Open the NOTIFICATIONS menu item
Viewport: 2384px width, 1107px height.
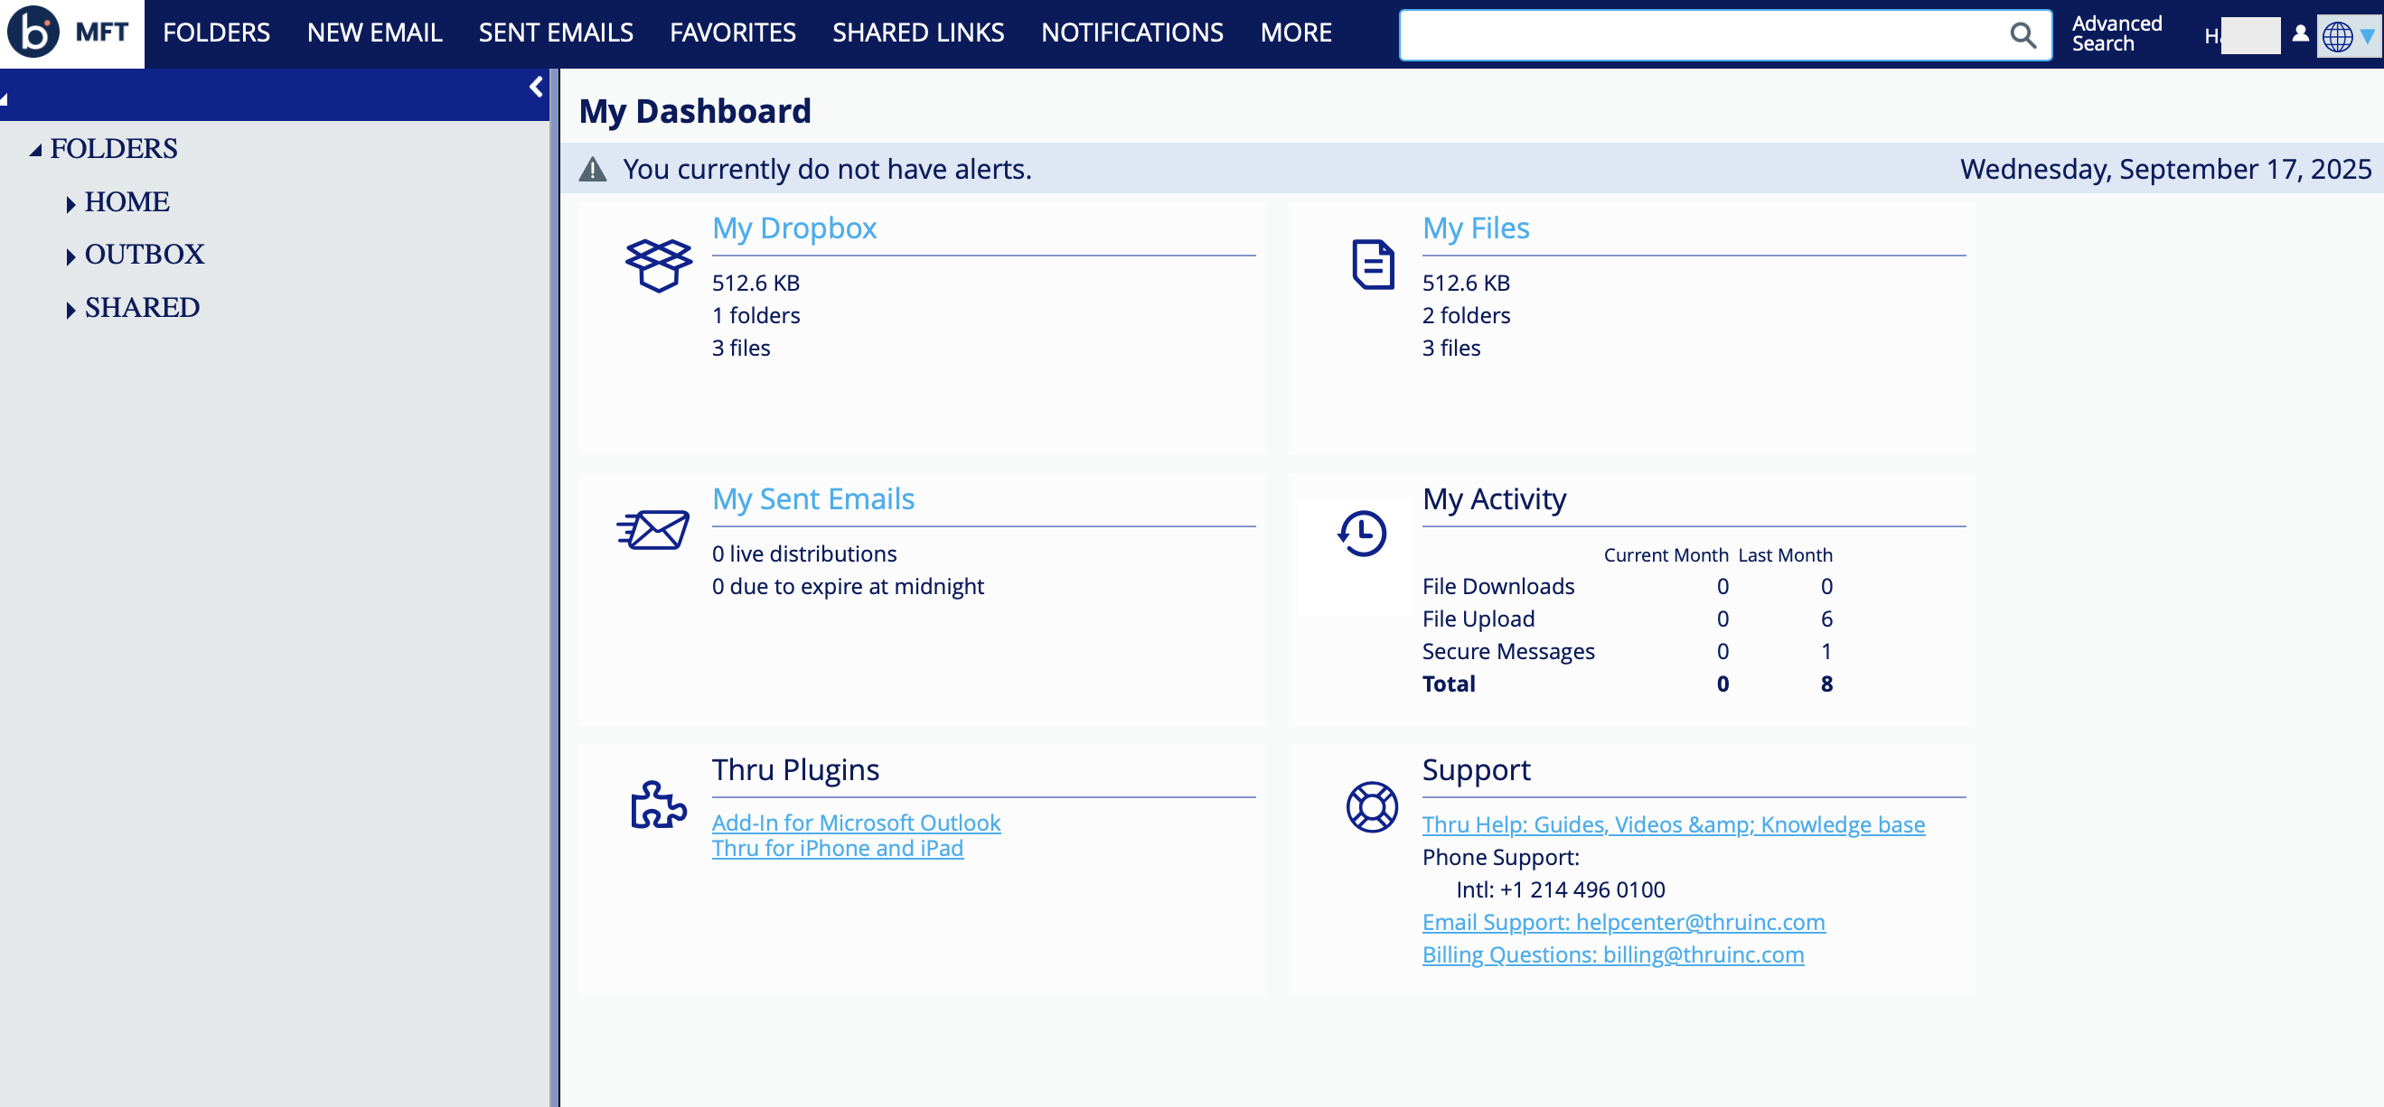click(x=1131, y=33)
